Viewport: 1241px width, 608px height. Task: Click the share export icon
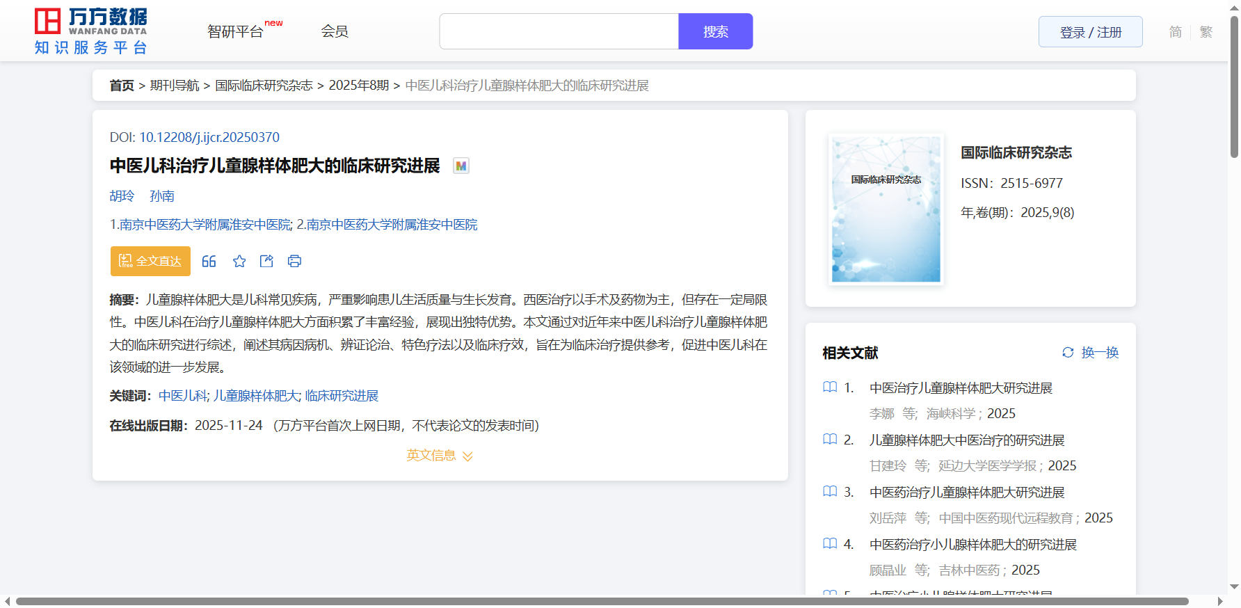(266, 262)
